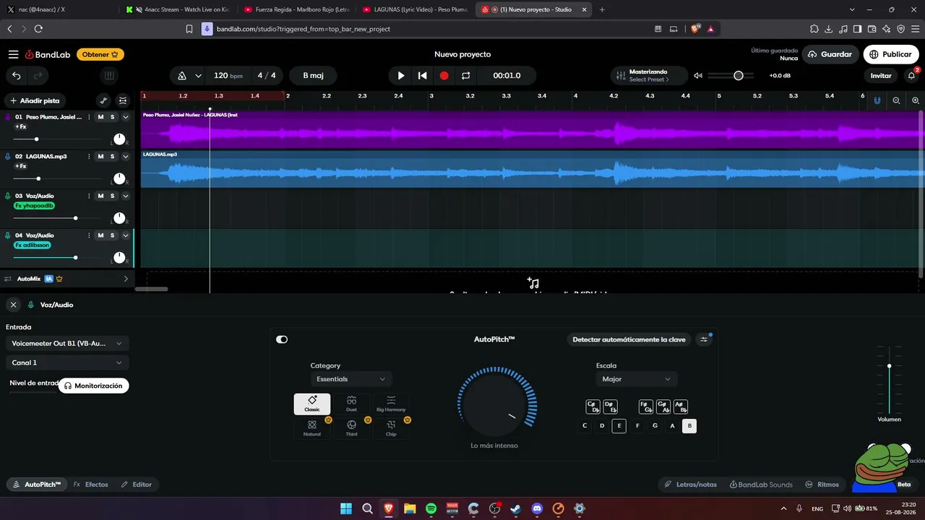Return playhead to the start

[423, 75]
